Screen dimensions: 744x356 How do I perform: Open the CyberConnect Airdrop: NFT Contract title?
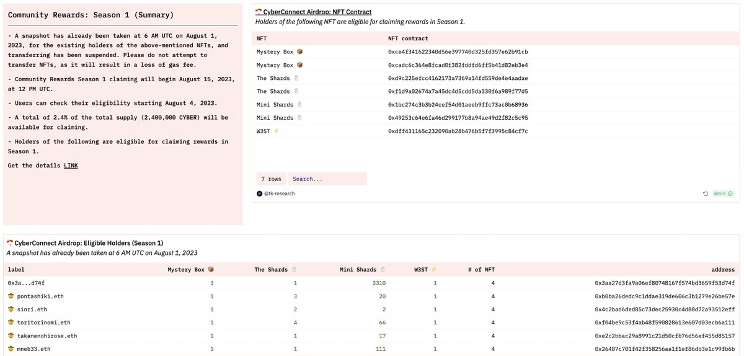[x=317, y=12]
